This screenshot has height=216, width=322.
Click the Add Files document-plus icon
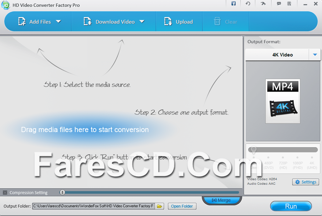(22, 22)
